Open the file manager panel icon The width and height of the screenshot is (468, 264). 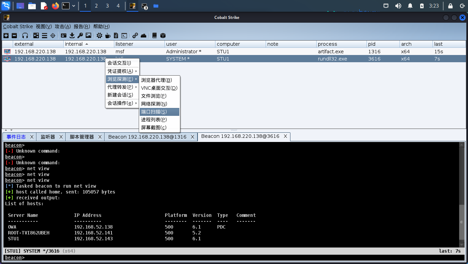tap(32, 6)
